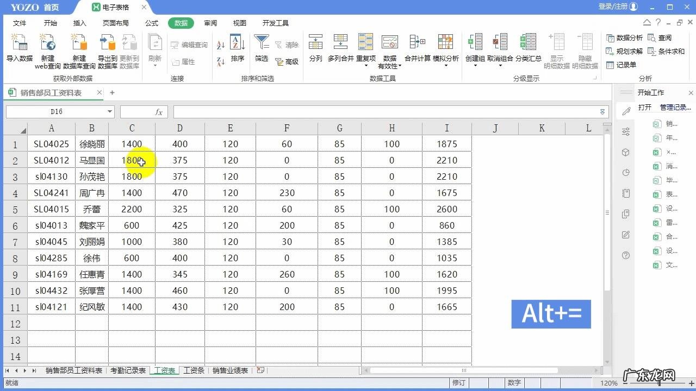Switch to the 工资条 sheet tab

tap(194, 371)
